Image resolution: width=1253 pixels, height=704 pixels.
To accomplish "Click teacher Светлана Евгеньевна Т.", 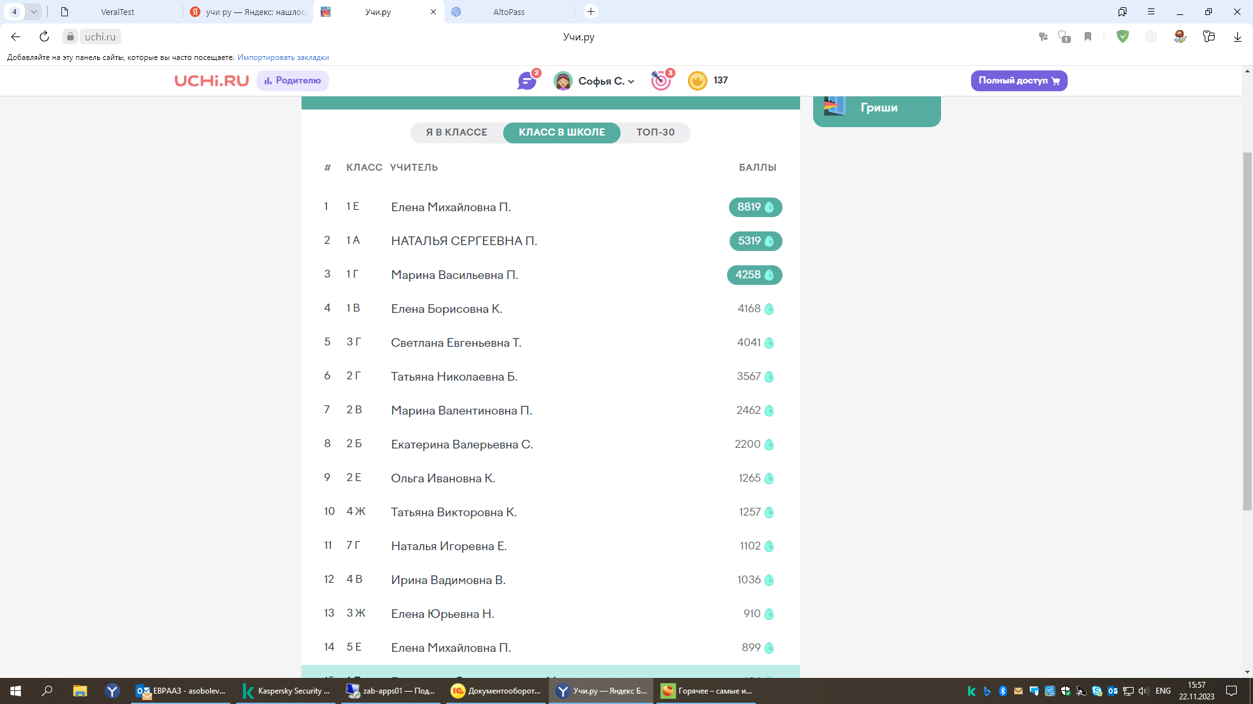I will (x=456, y=343).
